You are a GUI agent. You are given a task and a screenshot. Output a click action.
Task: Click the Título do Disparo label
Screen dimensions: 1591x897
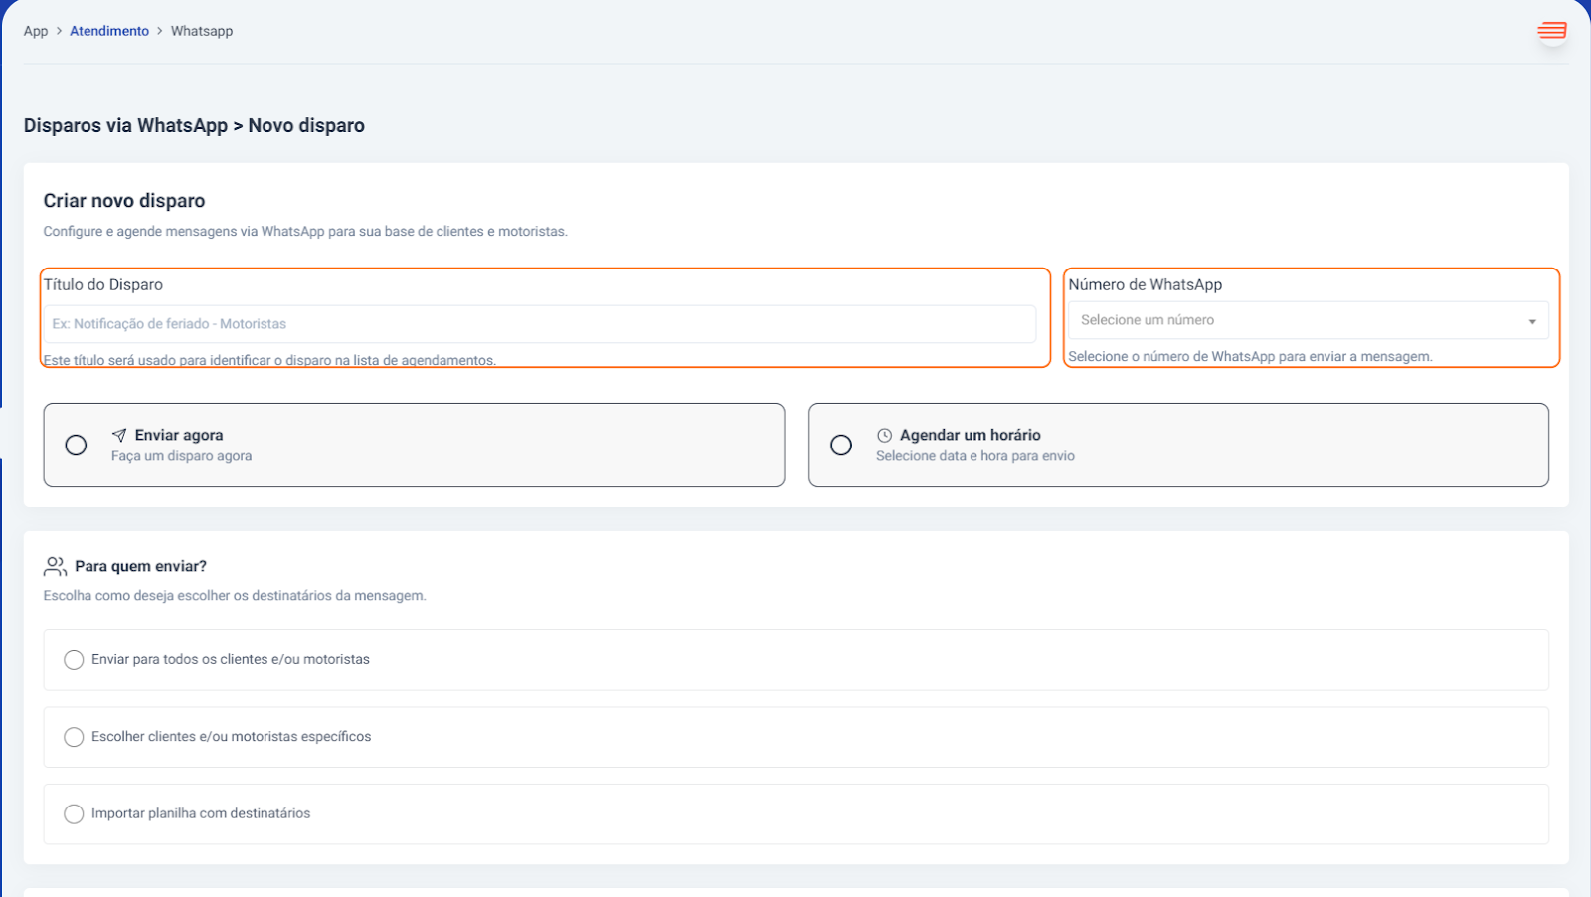coord(103,284)
